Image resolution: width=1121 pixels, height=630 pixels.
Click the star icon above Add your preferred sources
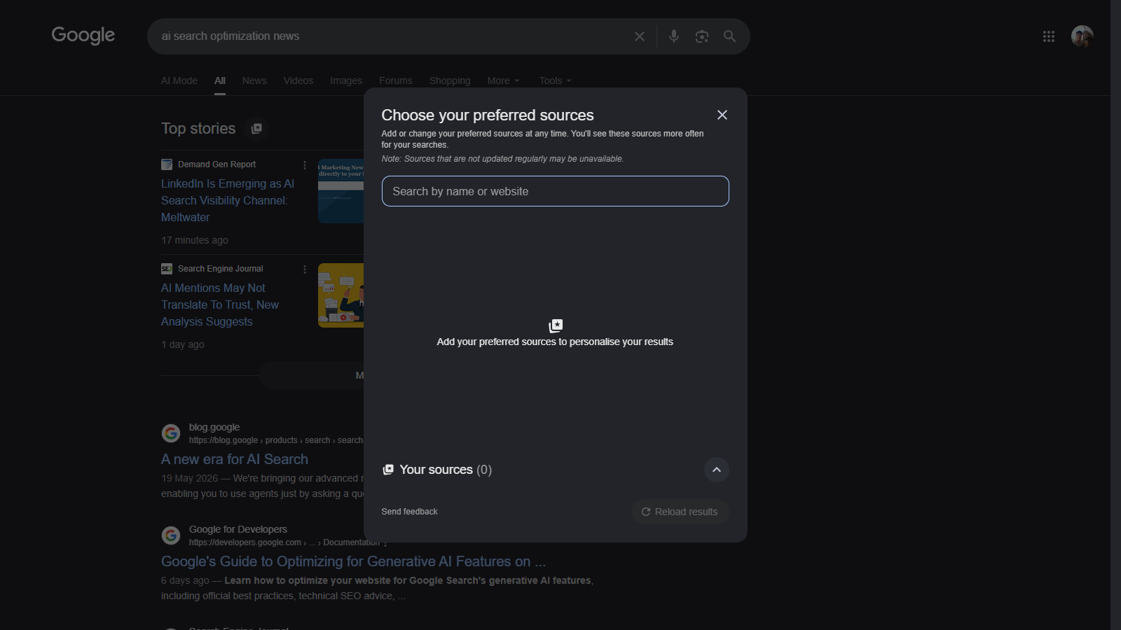pyautogui.click(x=556, y=325)
